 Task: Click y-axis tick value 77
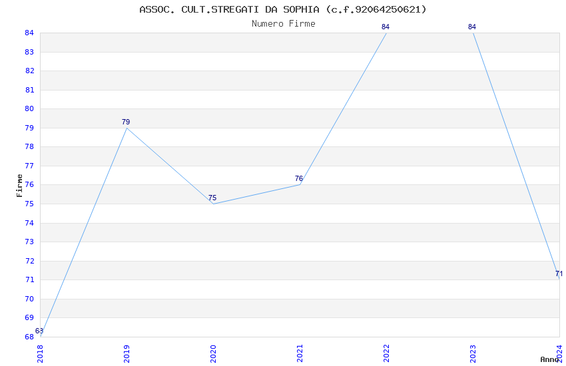pyautogui.click(x=29, y=166)
